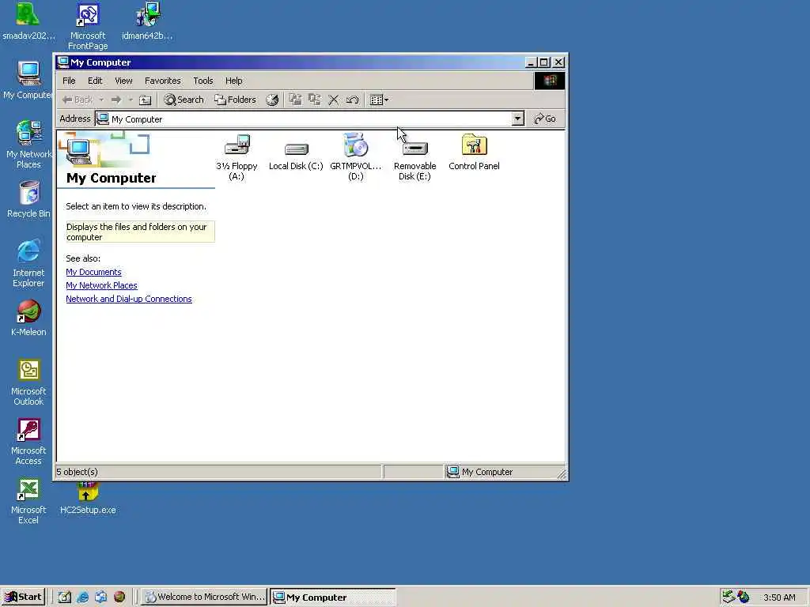The width and height of the screenshot is (810, 607).
Task: Select the Microsoft Outlook desktop icon
Action: tap(28, 382)
